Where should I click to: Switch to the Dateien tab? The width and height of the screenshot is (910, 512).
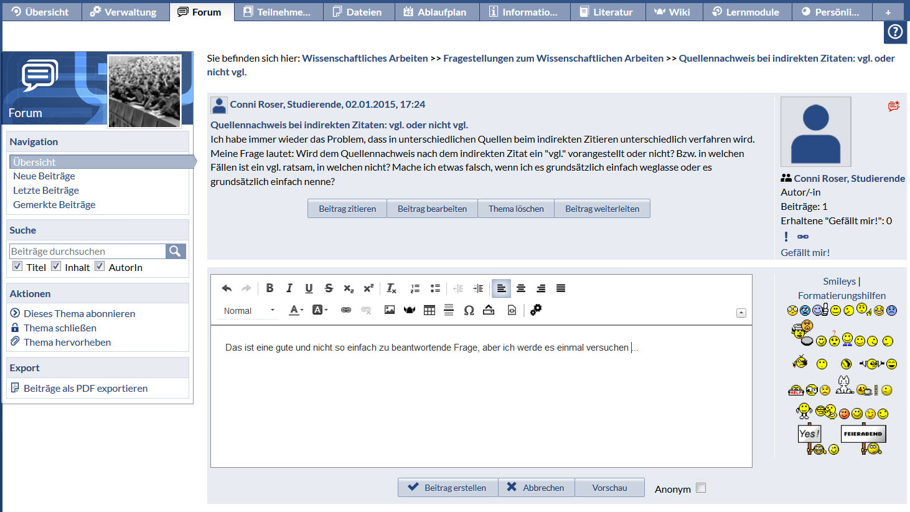(357, 12)
